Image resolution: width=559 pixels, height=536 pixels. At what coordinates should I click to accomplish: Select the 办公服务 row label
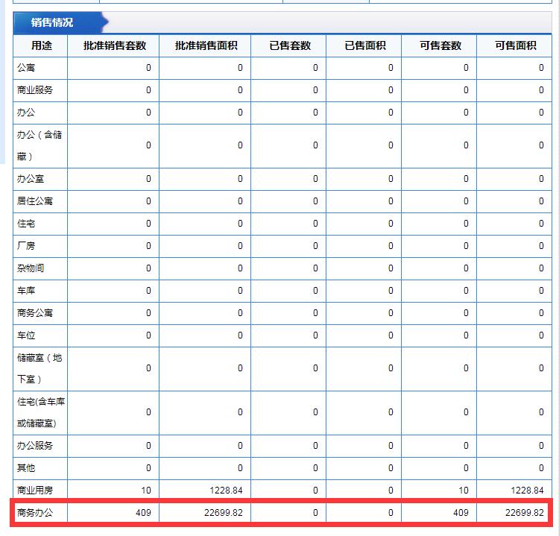(x=34, y=445)
